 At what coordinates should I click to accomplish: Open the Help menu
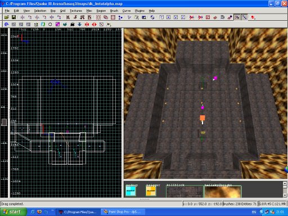pyautogui.click(x=152, y=11)
